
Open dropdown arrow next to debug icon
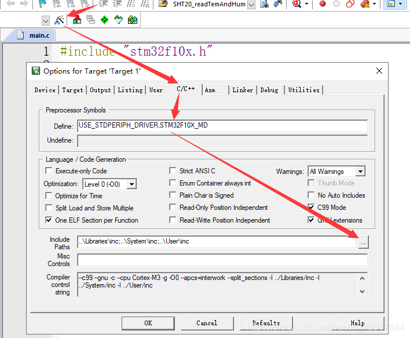click(306, 3)
